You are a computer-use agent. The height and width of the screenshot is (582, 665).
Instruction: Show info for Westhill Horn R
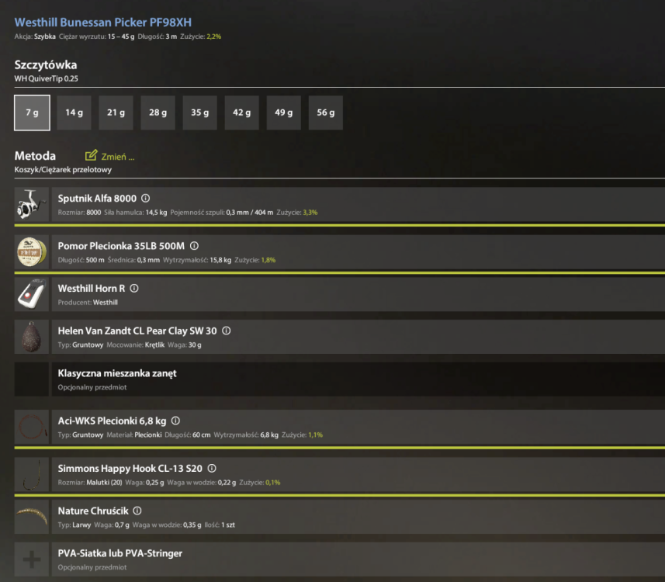tap(134, 288)
